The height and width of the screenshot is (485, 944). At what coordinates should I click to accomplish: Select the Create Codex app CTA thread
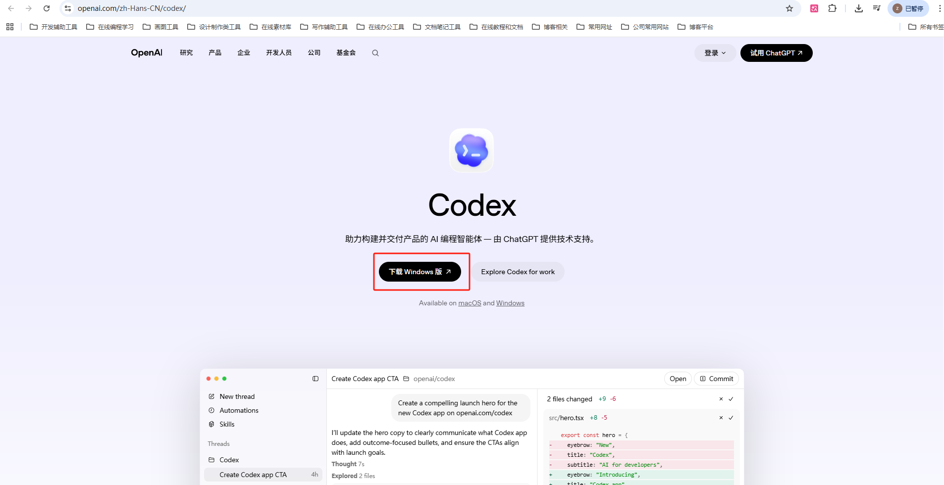click(263, 475)
